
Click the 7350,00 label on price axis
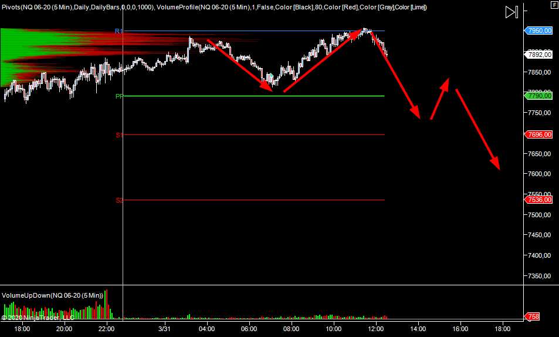tap(540, 276)
